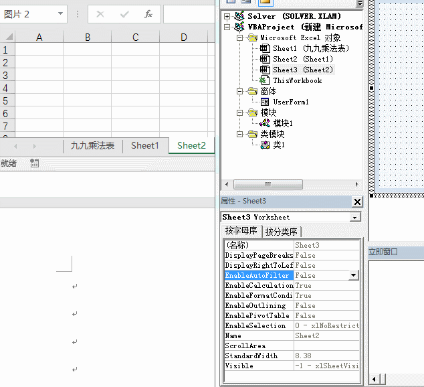Viewport: 424px width, 387px height.
Task: Click the Microsoft Excel 对象 folder icon
Action: (x=253, y=37)
